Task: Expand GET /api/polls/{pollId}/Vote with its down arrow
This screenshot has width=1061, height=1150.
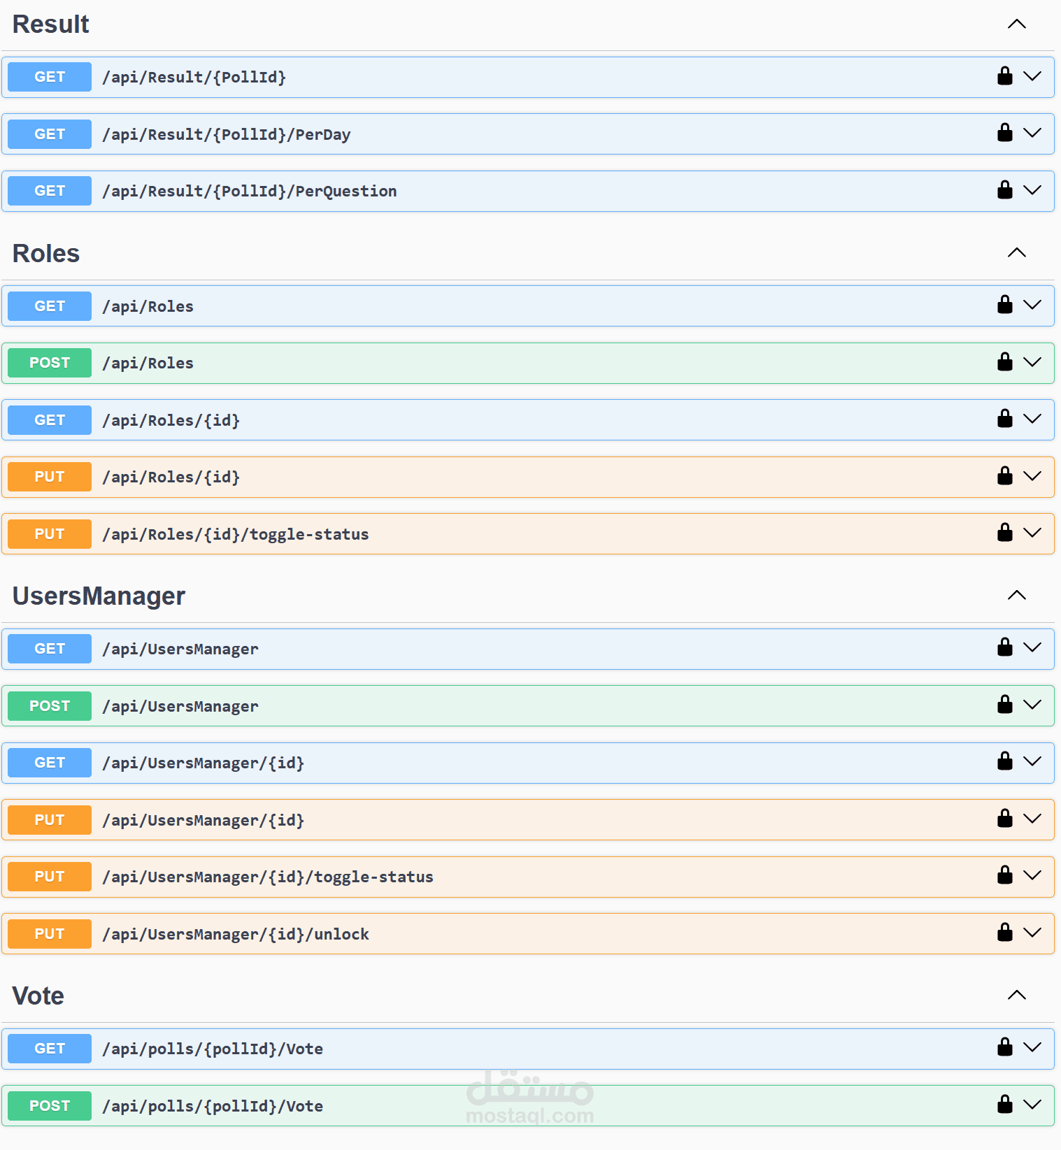Action: [1032, 1047]
